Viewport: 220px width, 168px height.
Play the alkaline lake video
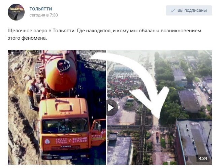click(x=112, y=108)
